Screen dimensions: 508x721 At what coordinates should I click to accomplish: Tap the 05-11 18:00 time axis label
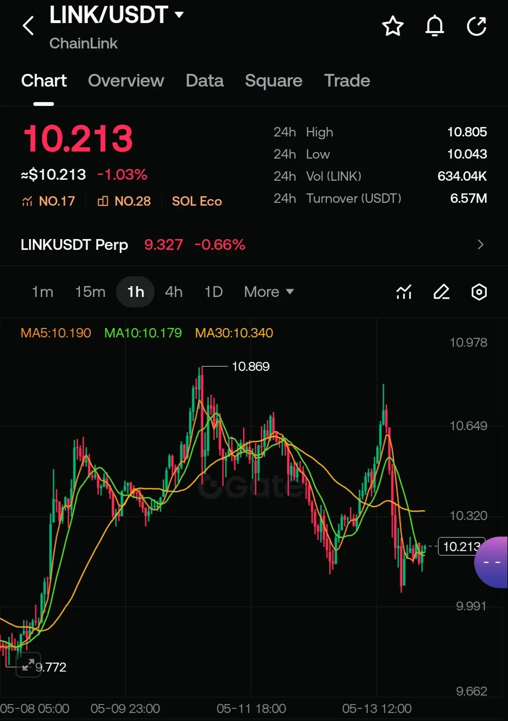pyautogui.click(x=251, y=709)
